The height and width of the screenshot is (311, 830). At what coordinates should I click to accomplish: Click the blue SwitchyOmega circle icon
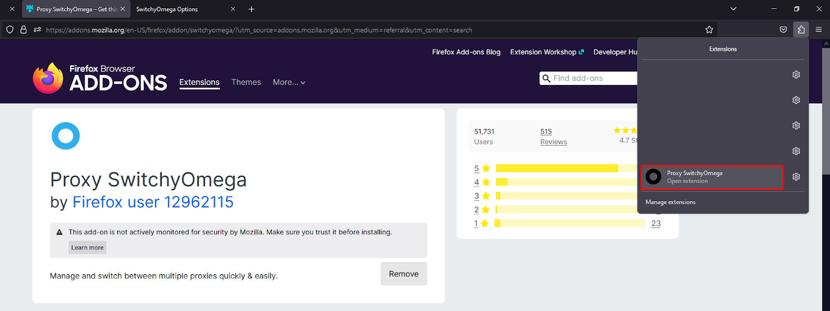pos(66,136)
